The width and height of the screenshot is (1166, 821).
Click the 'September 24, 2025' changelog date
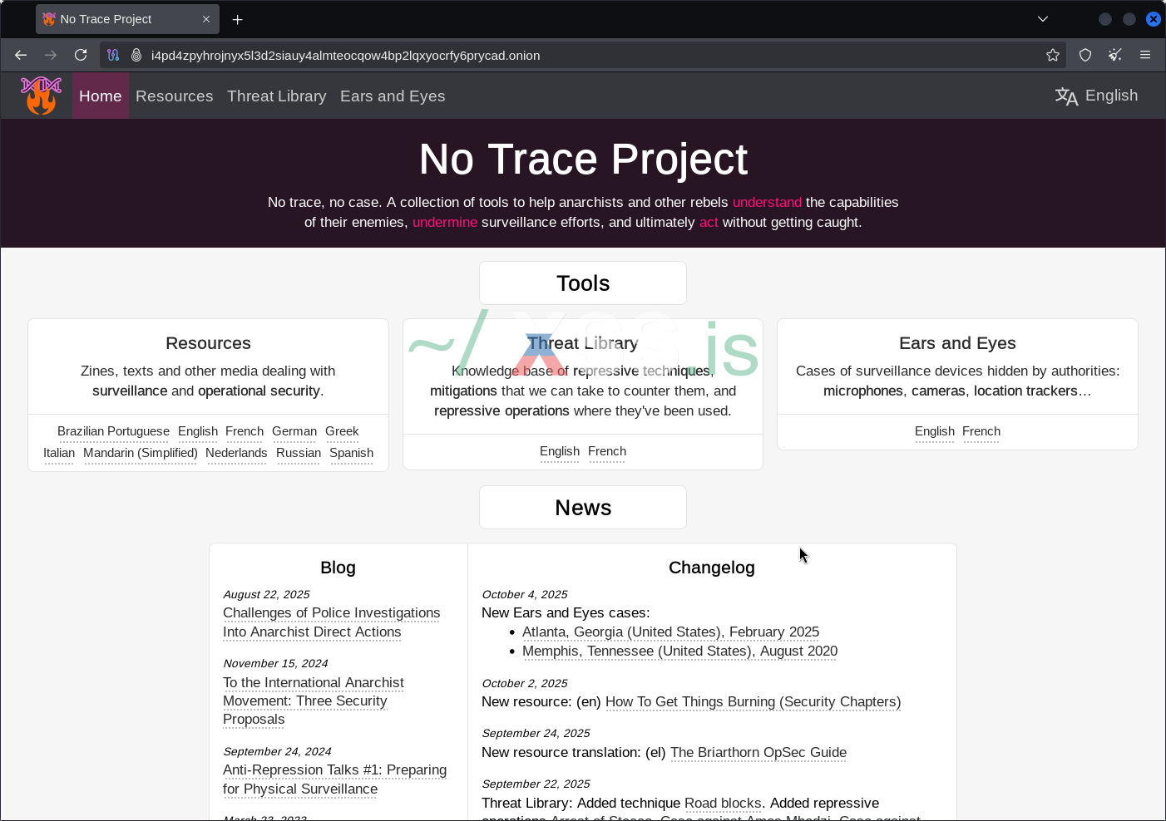536,733
